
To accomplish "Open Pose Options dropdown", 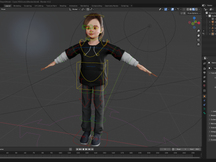I will (194, 13).
